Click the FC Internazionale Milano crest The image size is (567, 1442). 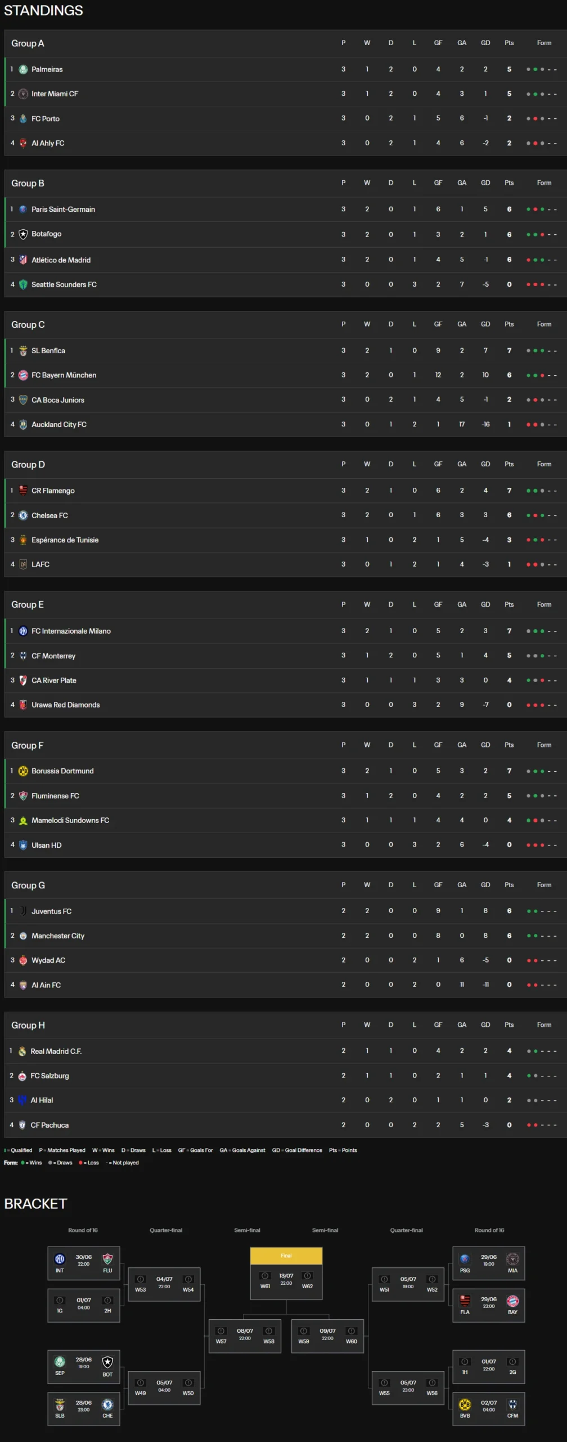(x=23, y=631)
